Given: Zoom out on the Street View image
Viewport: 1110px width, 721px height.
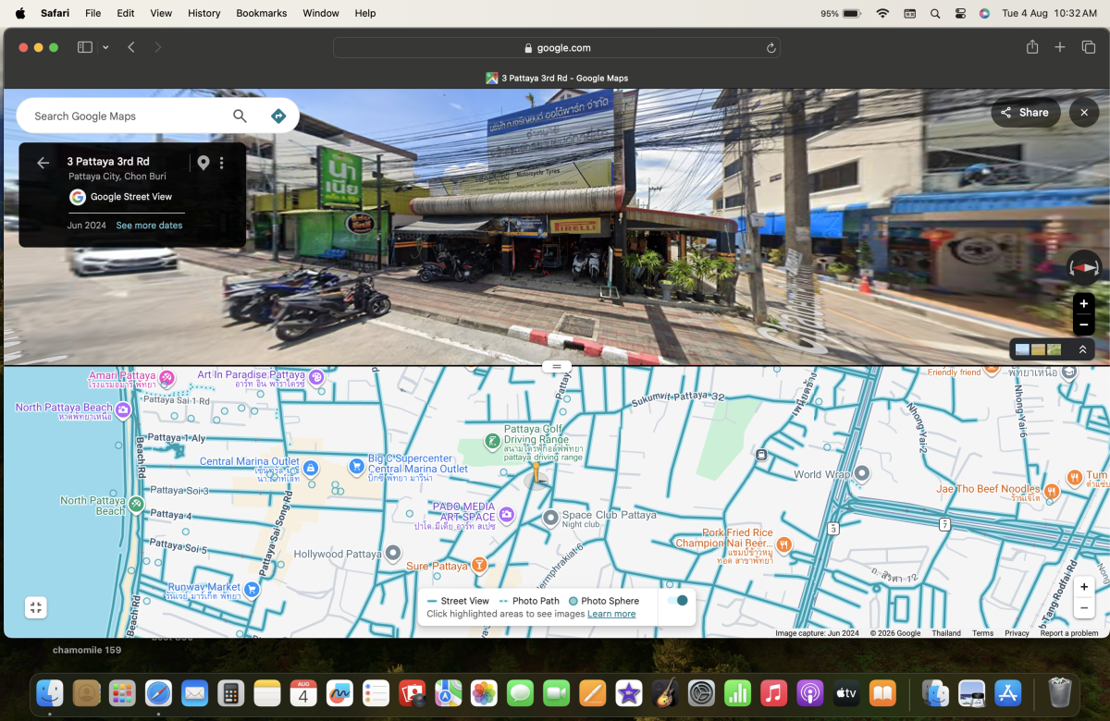Looking at the screenshot, I should click(x=1083, y=324).
